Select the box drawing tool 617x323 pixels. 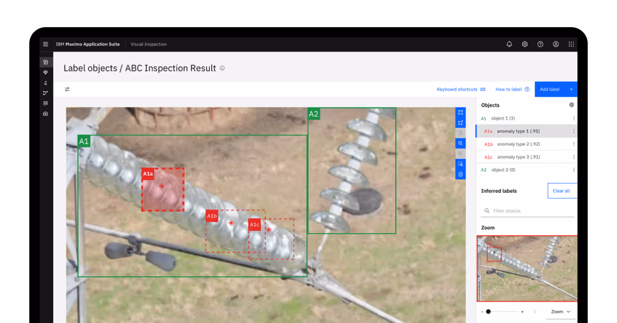(461, 112)
